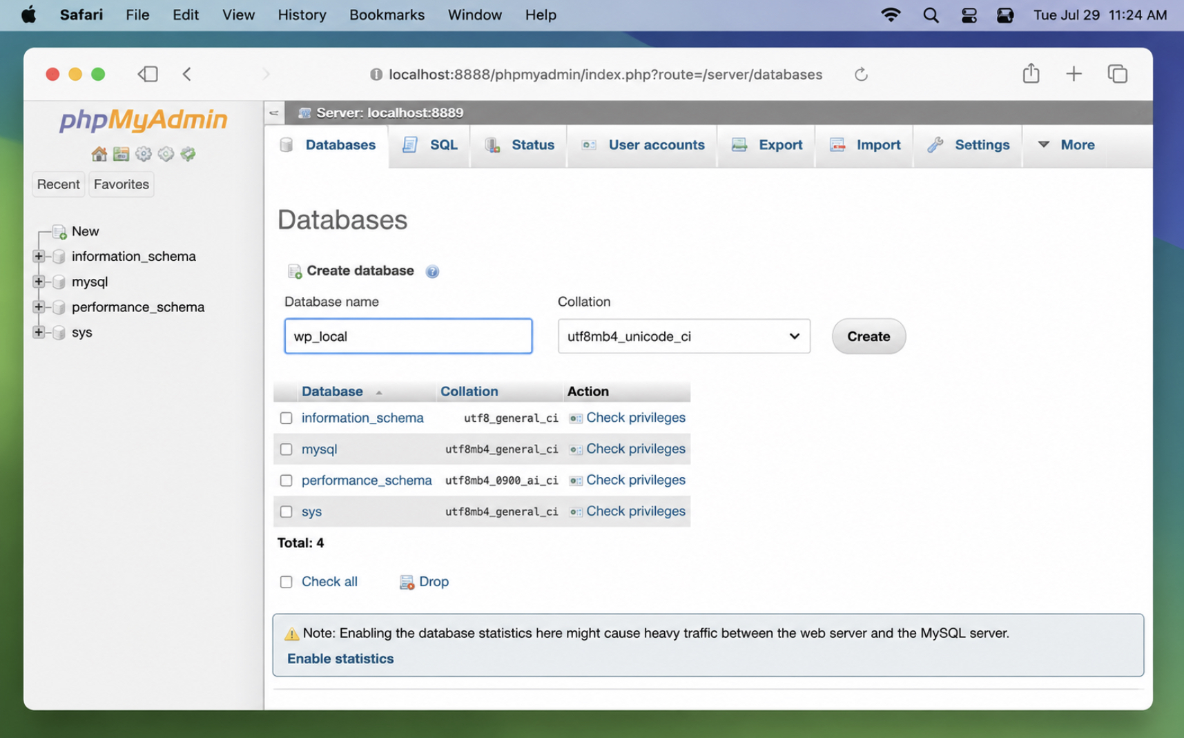Open phpMyAdmin documentation gear icon
The height and width of the screenshot is (738, 1184).
click(x=143, y=154)
